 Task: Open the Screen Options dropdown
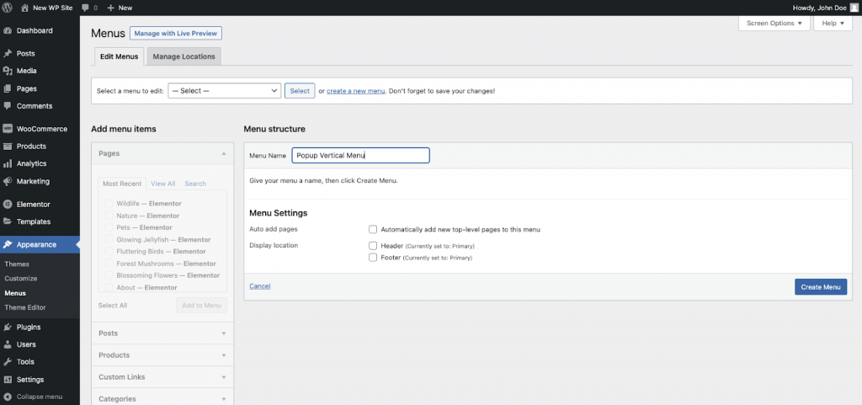point(774,24)
